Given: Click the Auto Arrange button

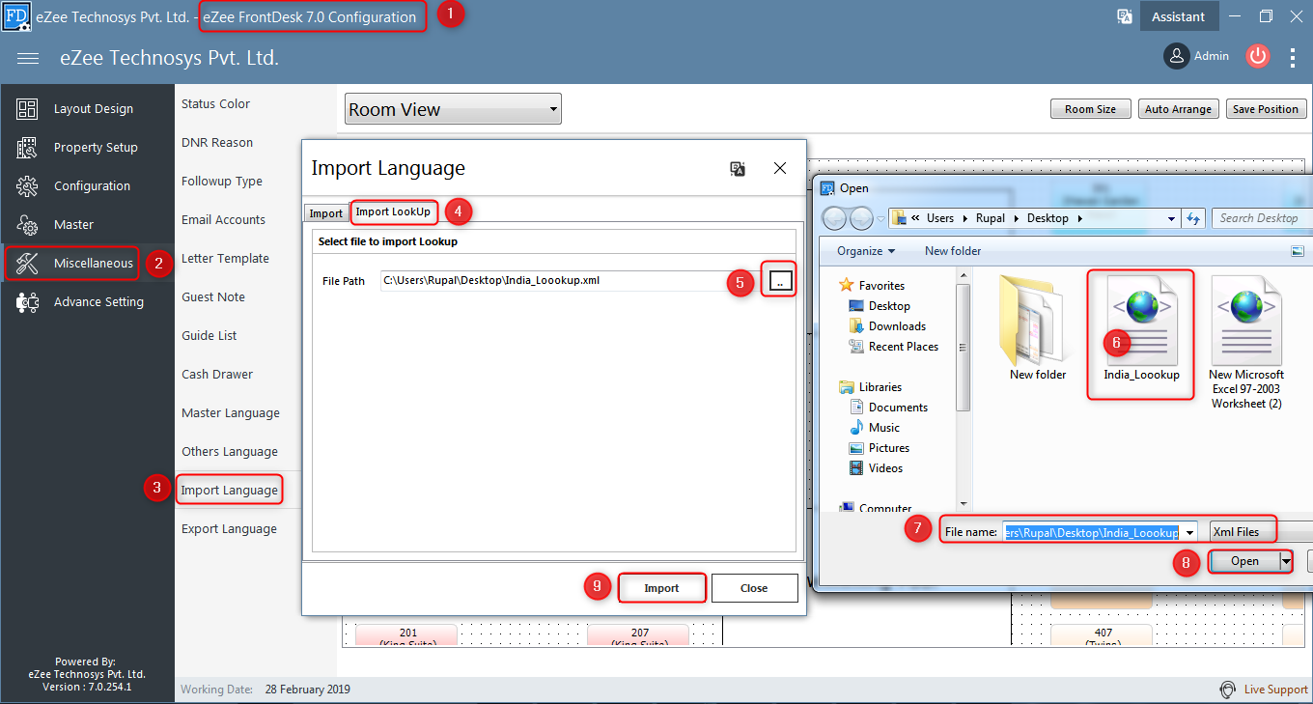Looking at the screenshot, I should [x=1178, y=109].
